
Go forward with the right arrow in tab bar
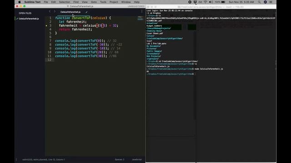[55, 11]
